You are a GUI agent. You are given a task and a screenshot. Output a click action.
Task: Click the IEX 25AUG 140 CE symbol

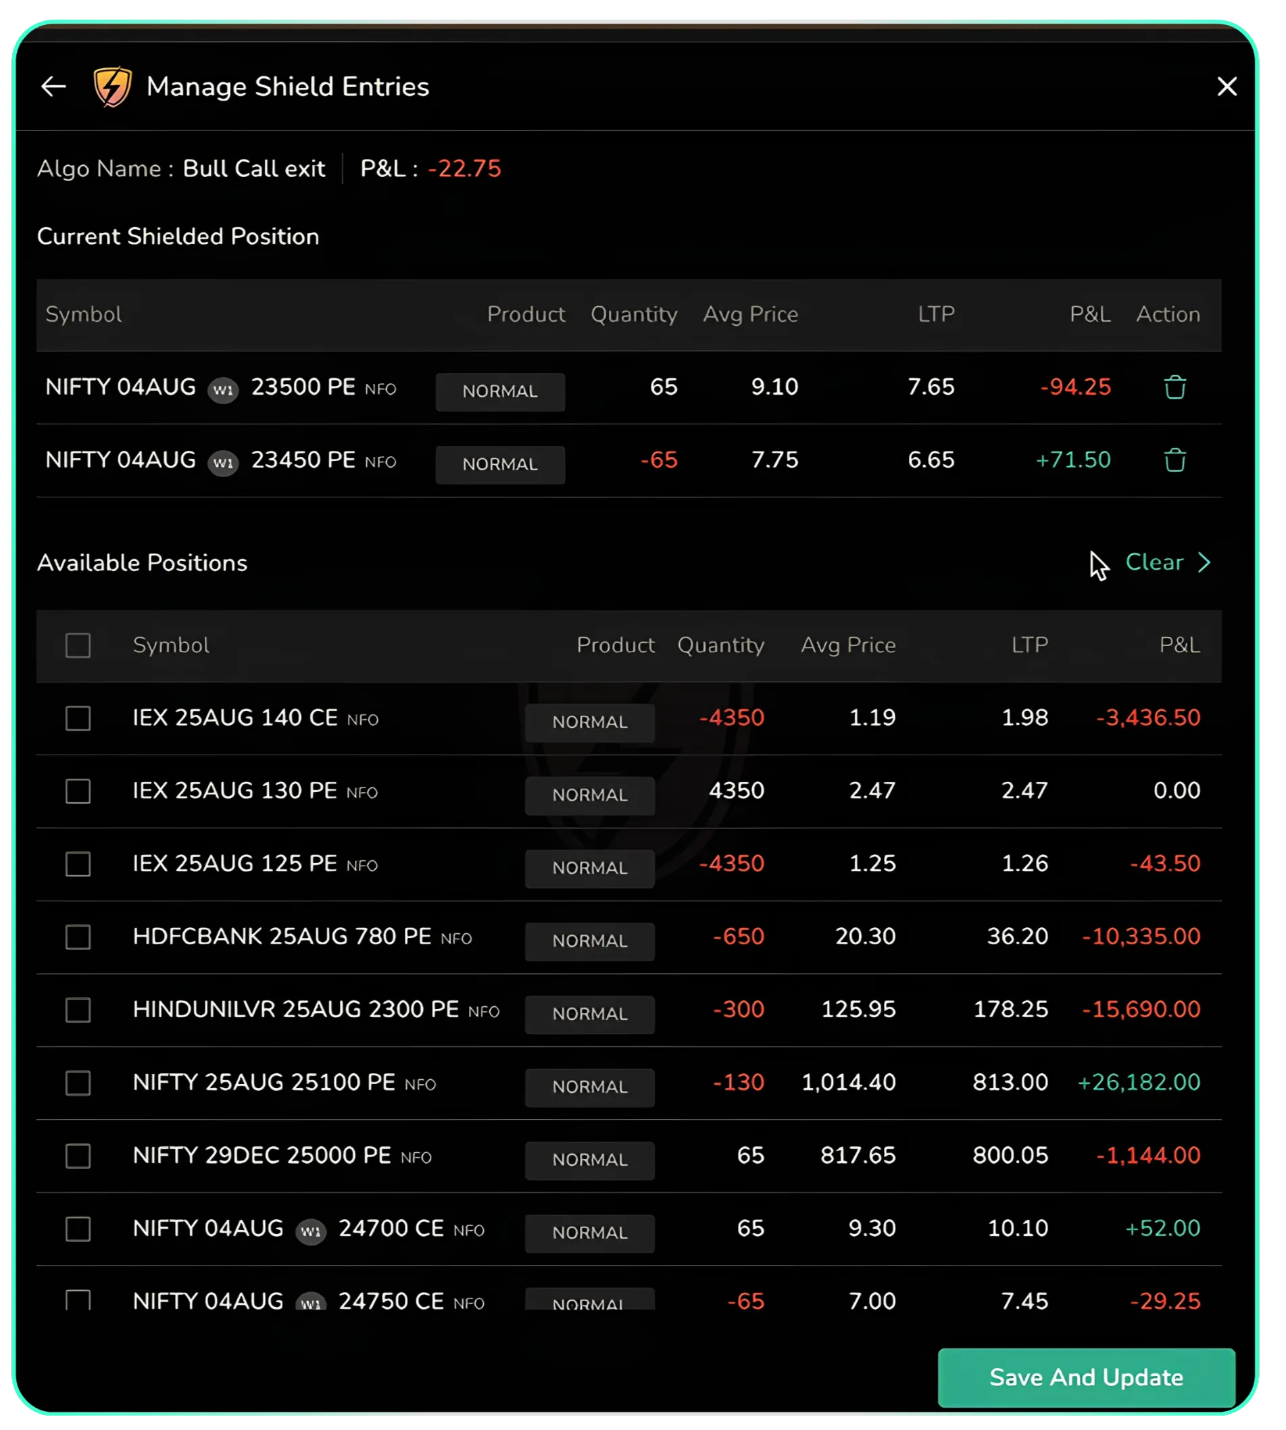tap(235, 718)
